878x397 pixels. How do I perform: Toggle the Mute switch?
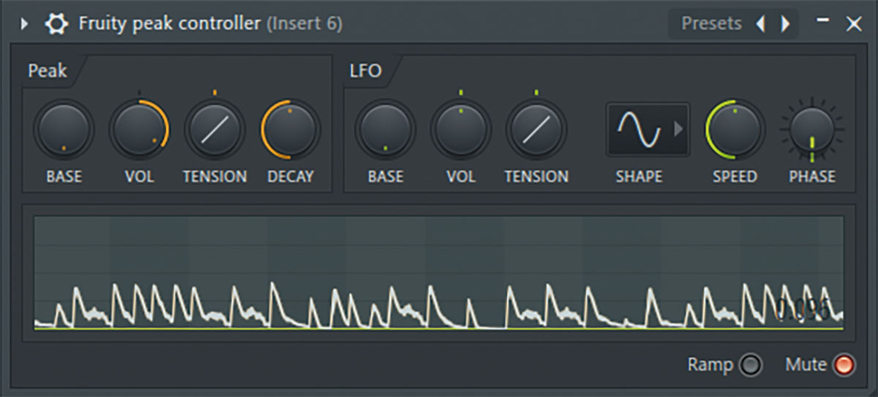[844, 364]
